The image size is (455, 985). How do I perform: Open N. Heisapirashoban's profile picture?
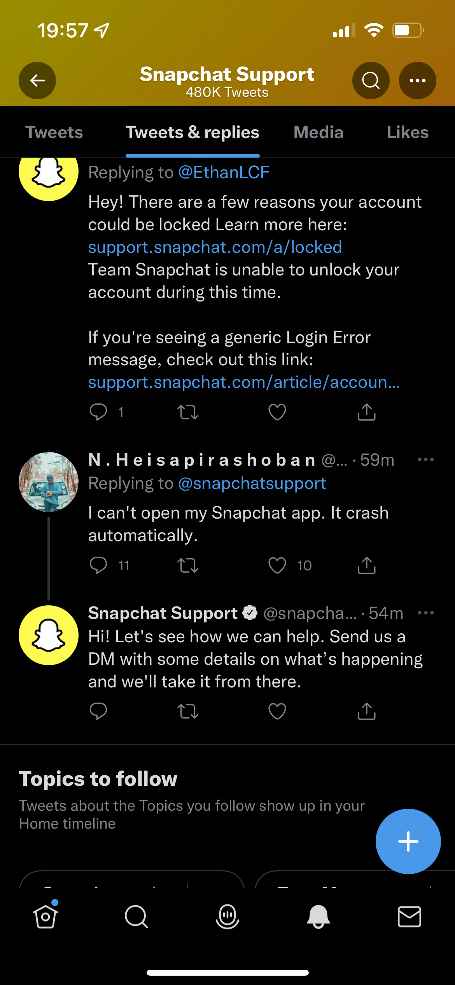49,482
